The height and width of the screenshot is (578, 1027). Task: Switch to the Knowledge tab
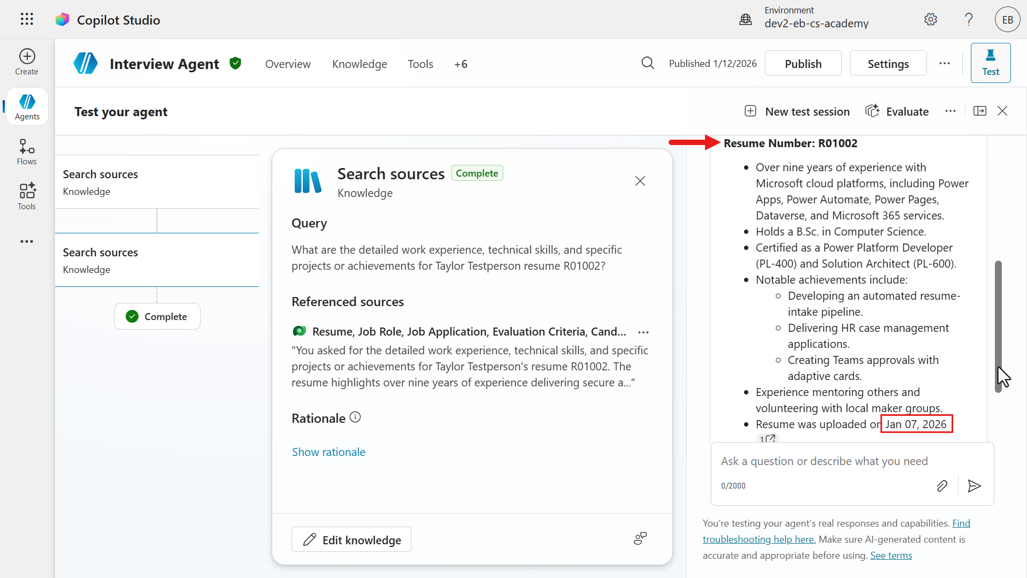pyautogui.click(x=359, y=64)
